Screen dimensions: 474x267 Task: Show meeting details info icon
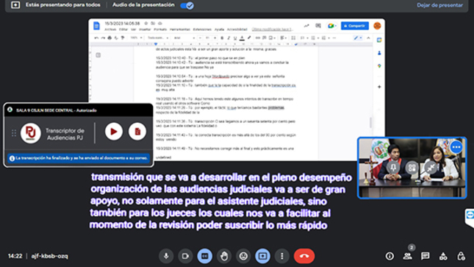389,256
